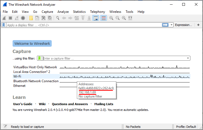The height and width of the screenshot is (130, 203).
Task: Open the File menu
Action: (x=5, y=12)
